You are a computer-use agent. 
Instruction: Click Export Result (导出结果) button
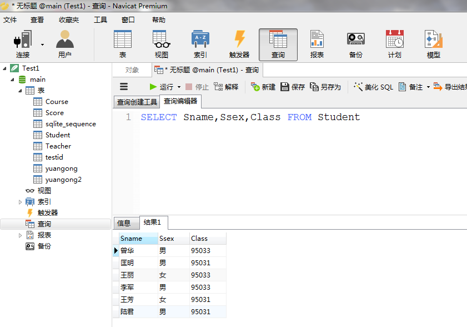point(450,87)
